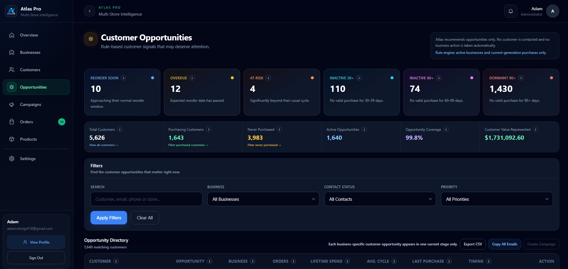Image resolution: width=568 pixels, height=269 pixels.
Task: Open the Reorder Soon card showing 10
Action: (x=122, y=92)
